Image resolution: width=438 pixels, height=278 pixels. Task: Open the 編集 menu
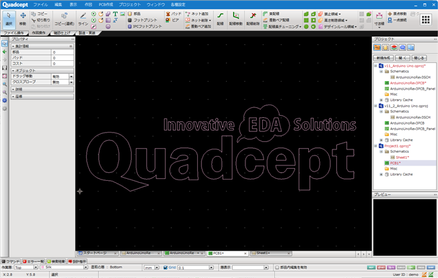coord(58,5)
